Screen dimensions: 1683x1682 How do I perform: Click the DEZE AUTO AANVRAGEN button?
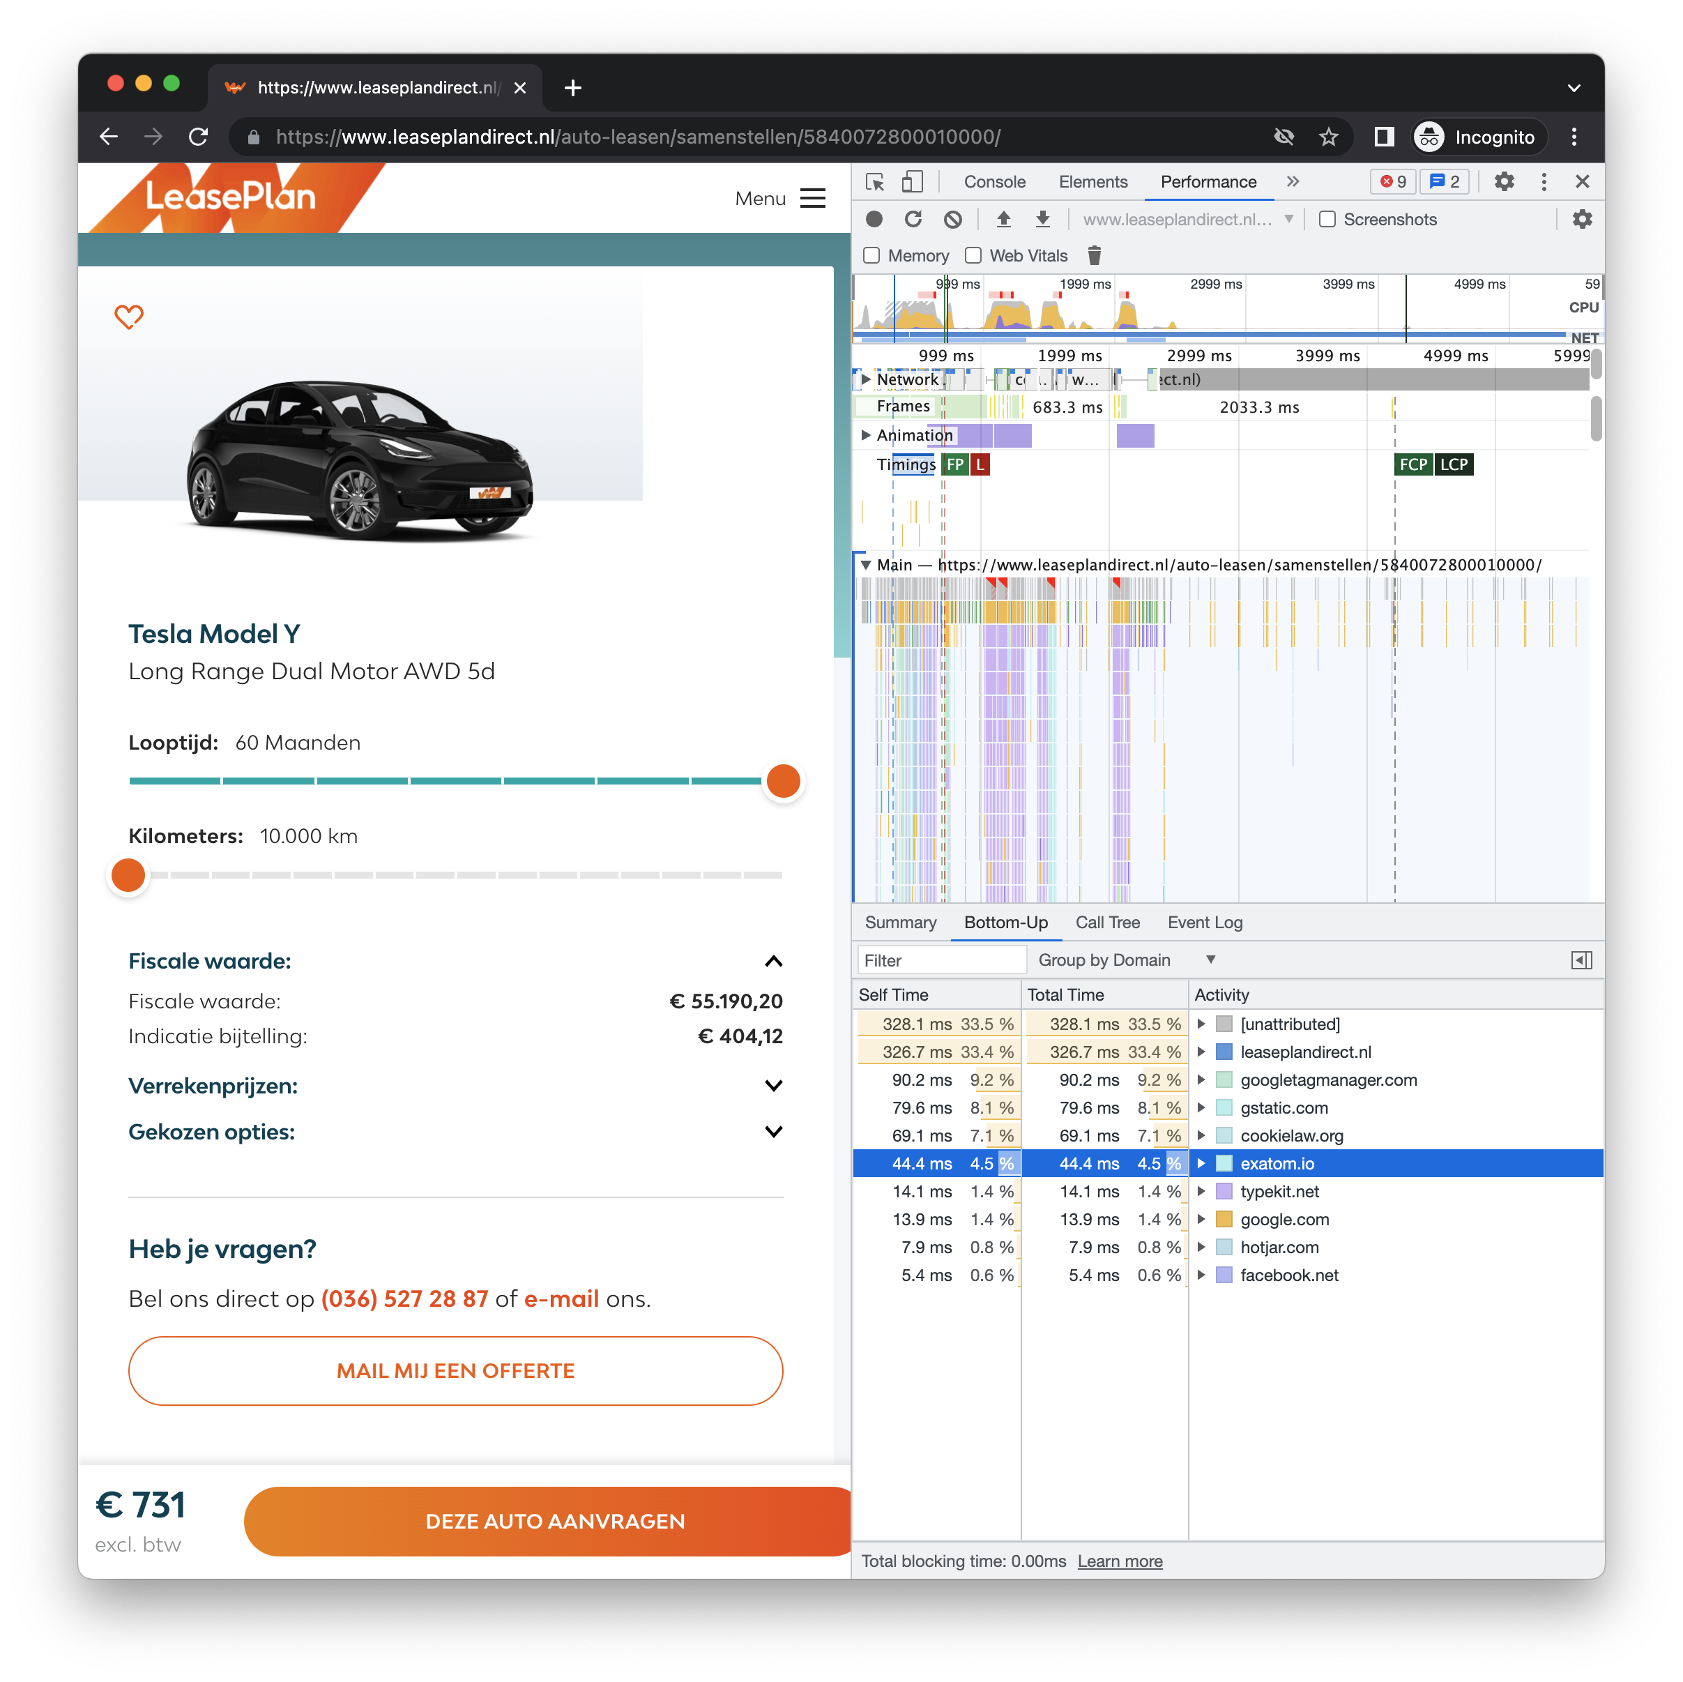click(548, 1522)
